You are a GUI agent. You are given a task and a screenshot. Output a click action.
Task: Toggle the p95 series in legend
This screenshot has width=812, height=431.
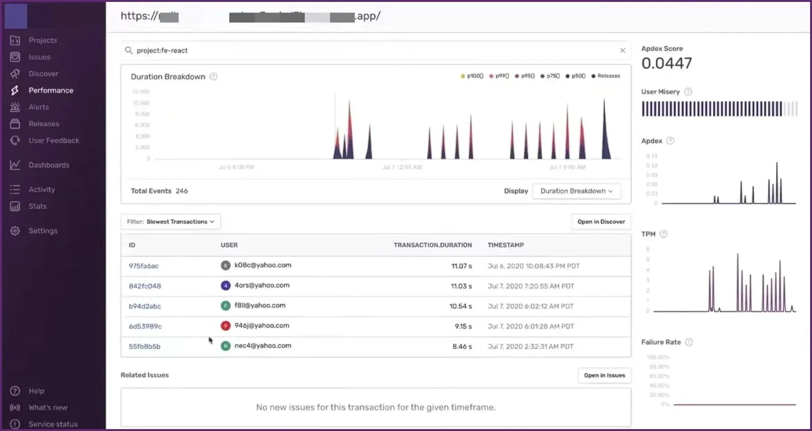[x=525, y=76]
